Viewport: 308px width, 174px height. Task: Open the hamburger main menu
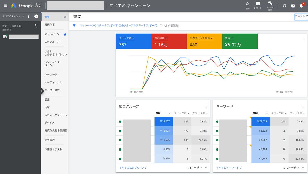(5, 5)
